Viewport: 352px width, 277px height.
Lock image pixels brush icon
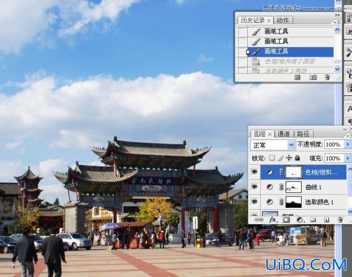pos(281,158)
